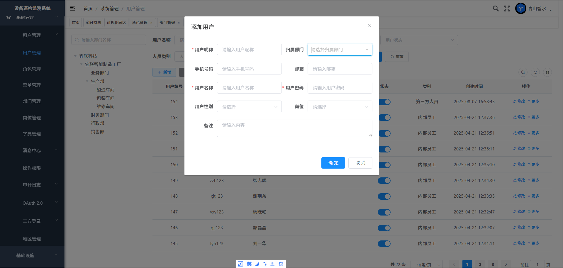Click the search magnifier icon in header
This screenshot has width=563, height=268.
coord(496,9)
